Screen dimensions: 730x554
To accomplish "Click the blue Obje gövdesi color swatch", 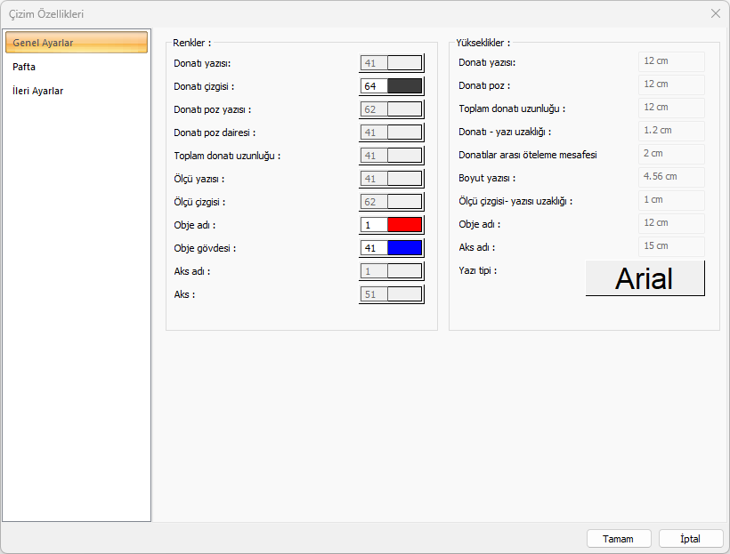I will coord(404,248).
